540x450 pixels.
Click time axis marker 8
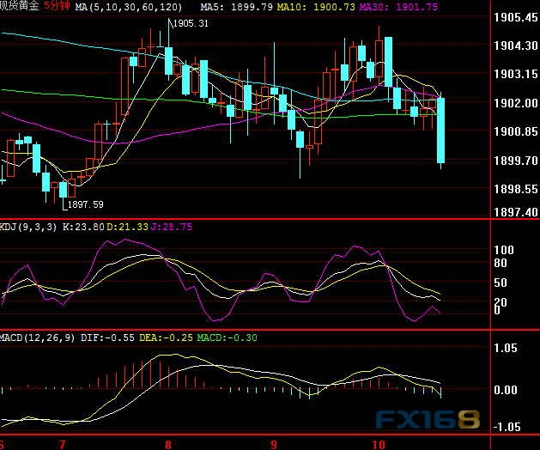[168, 445]
